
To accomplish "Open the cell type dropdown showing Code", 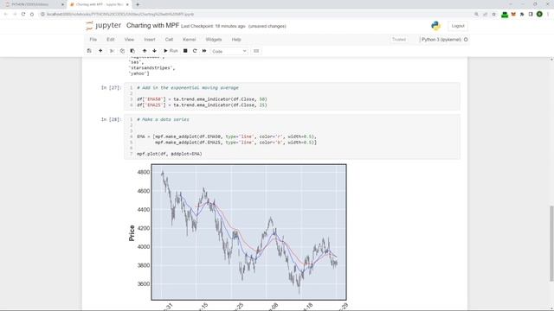I will [x=229, y=51].
